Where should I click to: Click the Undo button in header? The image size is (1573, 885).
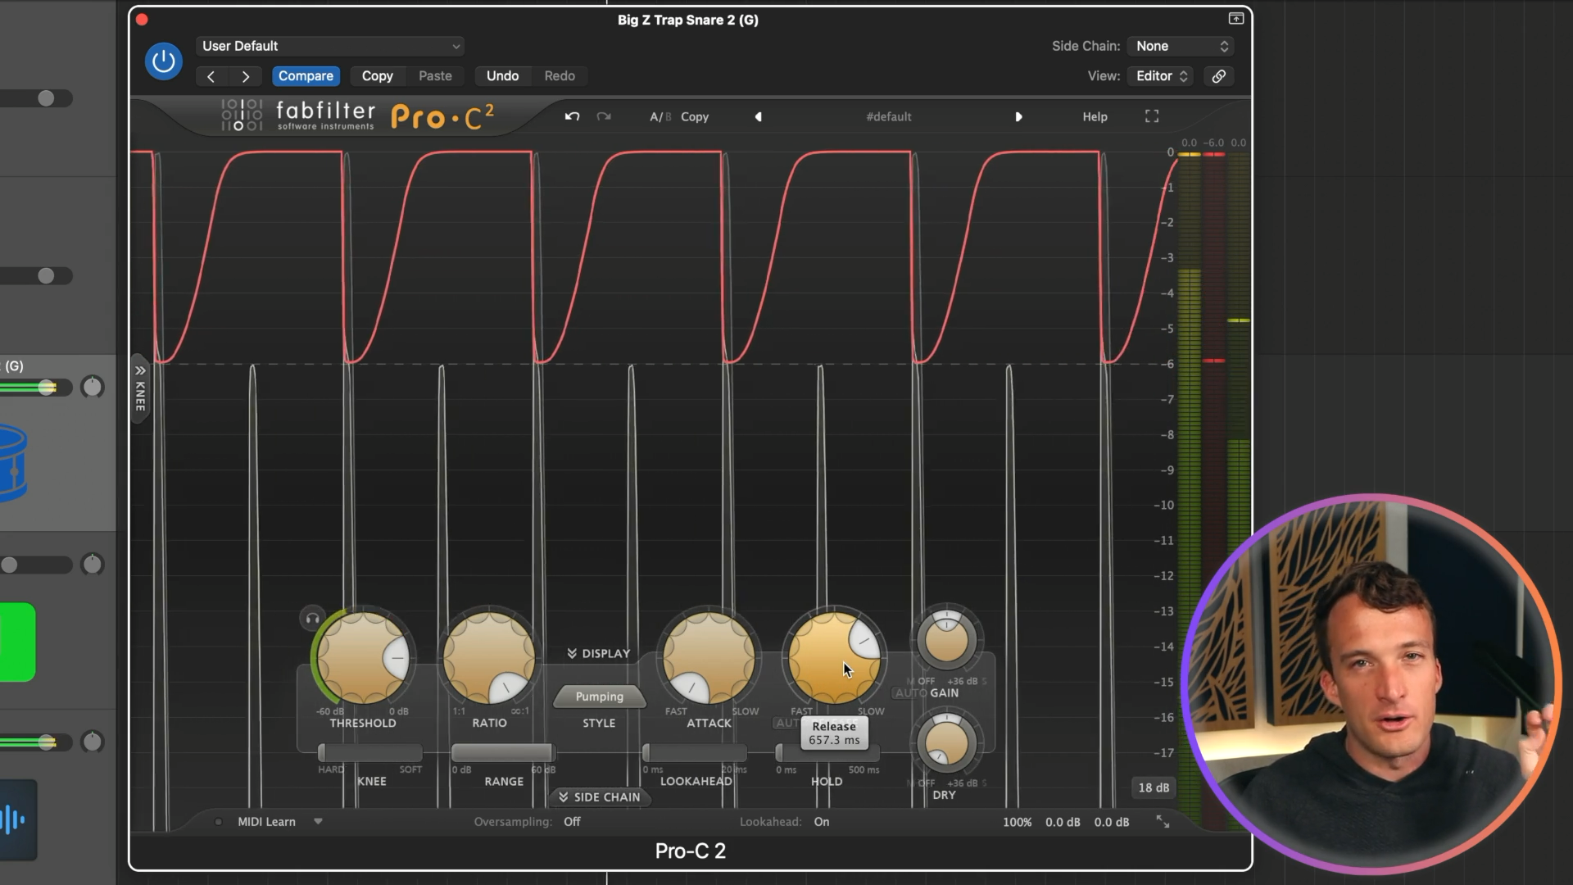502,76
